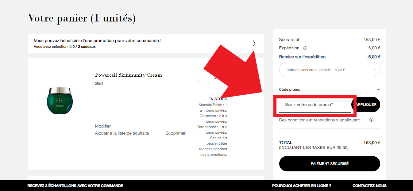
Task: Click Ajouter à la liste de souhaits
Action: click(x=122, y=133)
